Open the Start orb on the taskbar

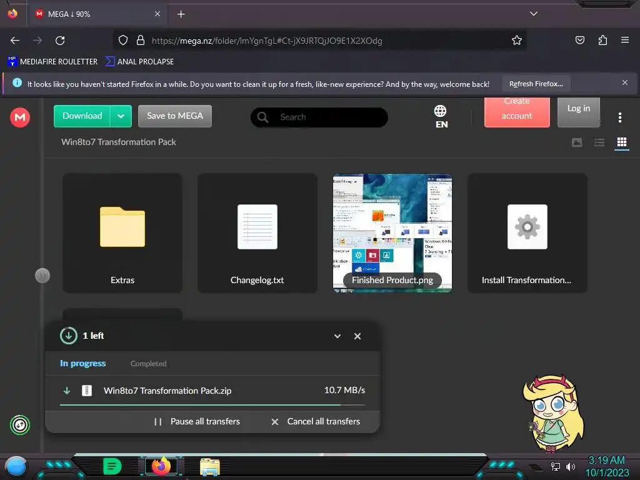[x=16, y=466]
